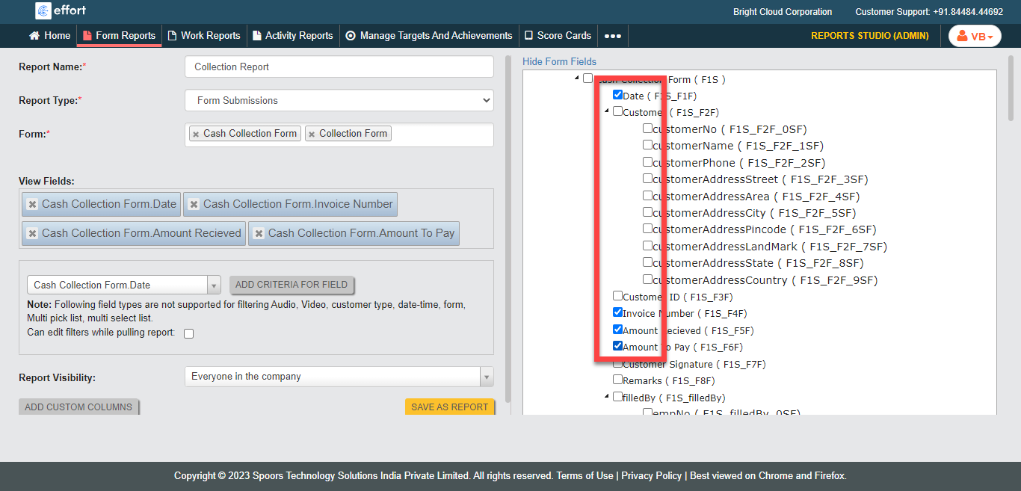Image resolution: width=1021 pixels, height=491 pixels.
Task: Remove the Amount Recieved view field
Action: 32,234
